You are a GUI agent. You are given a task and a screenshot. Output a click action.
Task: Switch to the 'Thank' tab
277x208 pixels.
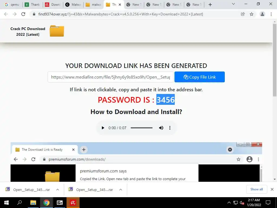[x=32, y=5]
